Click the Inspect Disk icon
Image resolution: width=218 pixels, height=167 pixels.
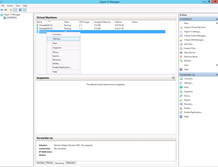(x=181, y=48)
